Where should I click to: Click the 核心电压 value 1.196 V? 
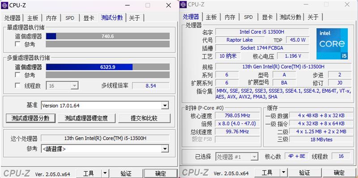click(x=293, y=56)
